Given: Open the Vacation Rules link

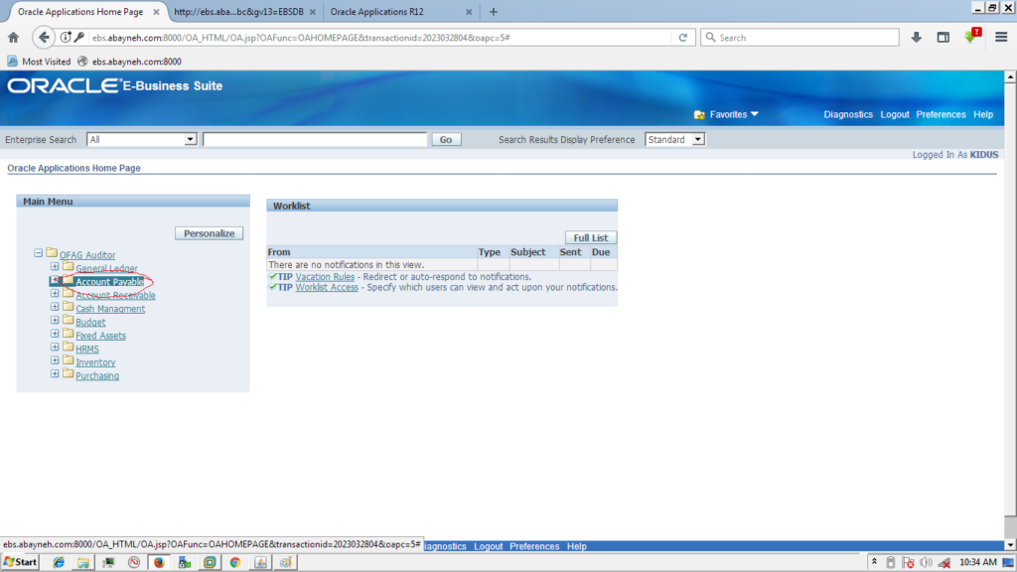Looking at the screenshot, I should pyautogui.click(x=325, y=277).
